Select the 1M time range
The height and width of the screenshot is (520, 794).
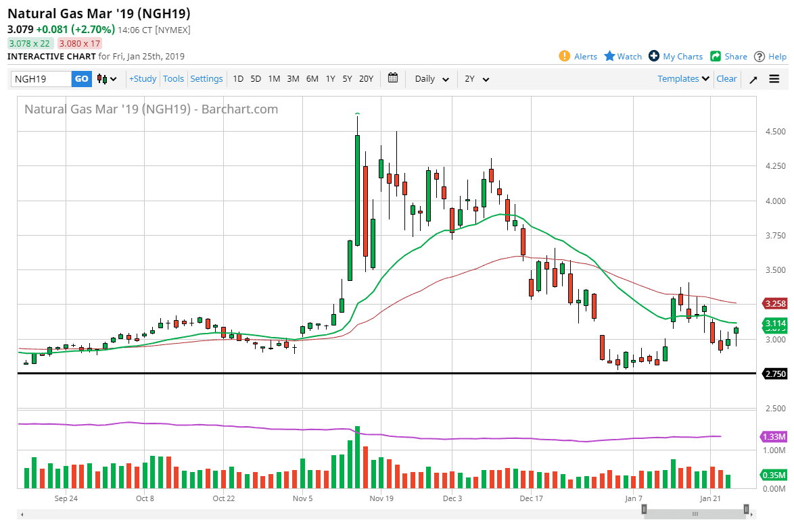point(274,79)
